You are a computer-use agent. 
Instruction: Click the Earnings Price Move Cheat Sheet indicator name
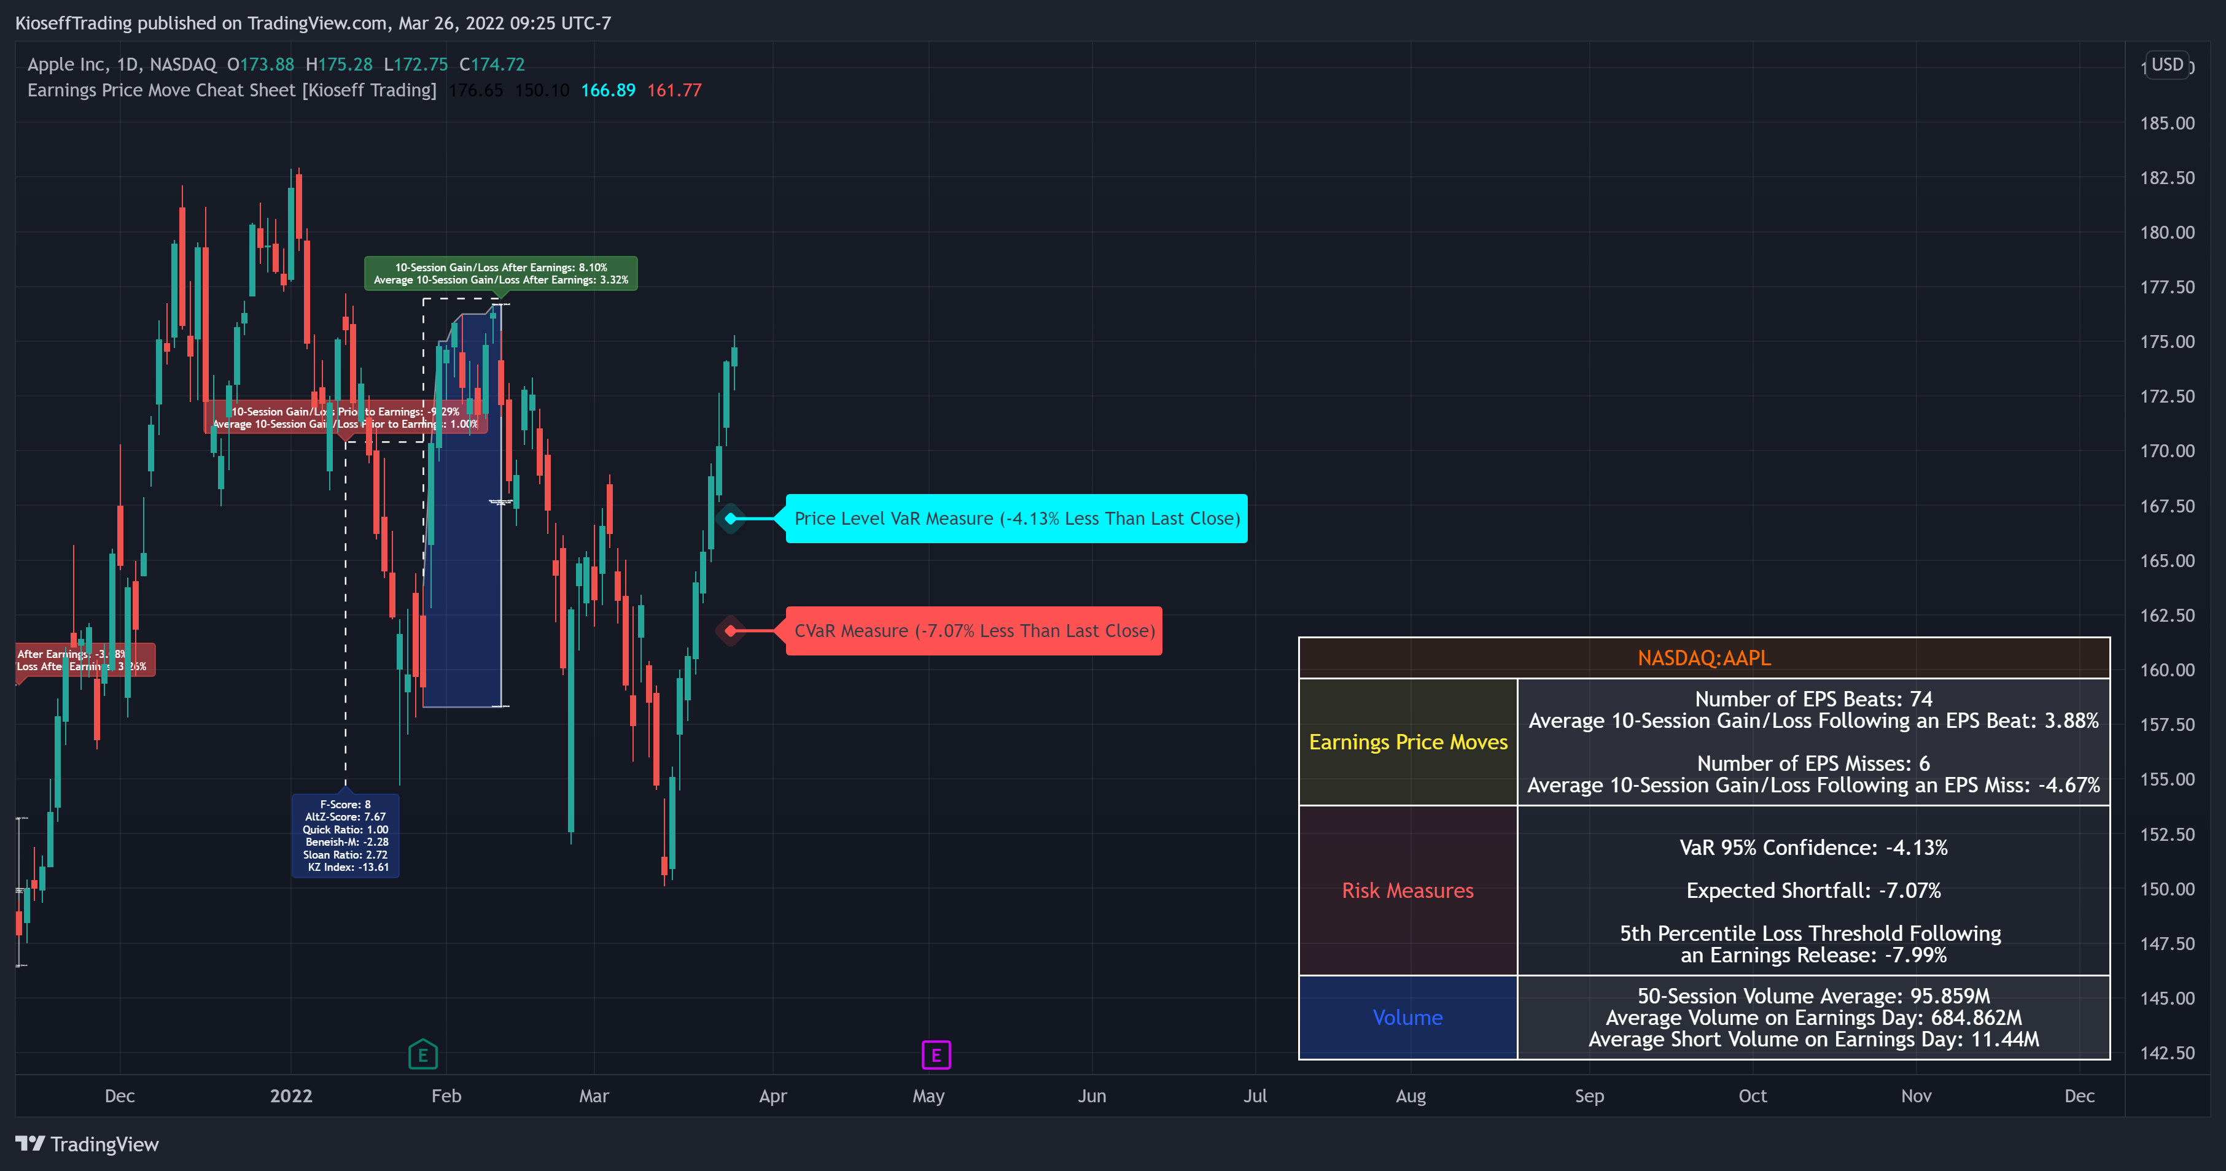232,91
